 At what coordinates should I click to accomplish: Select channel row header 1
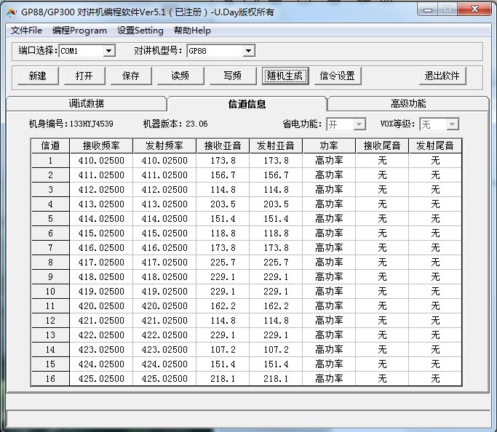click(x=50, y=161)
